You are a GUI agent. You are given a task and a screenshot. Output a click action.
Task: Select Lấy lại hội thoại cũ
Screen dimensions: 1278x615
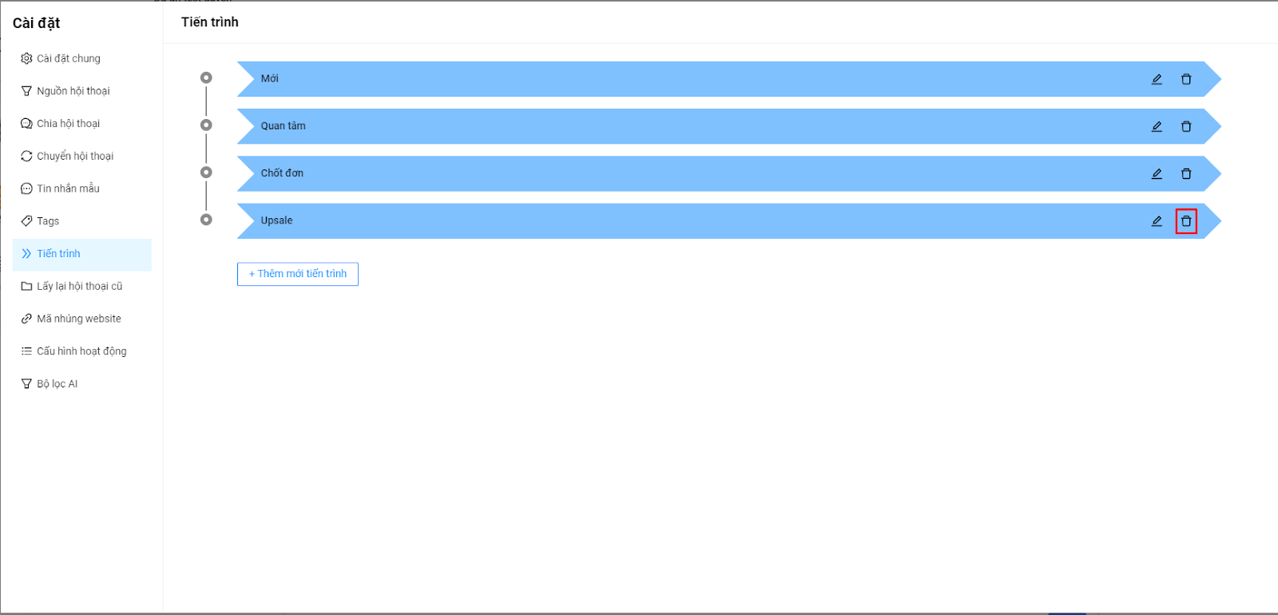pyautogui.click(x=80, y=286)
